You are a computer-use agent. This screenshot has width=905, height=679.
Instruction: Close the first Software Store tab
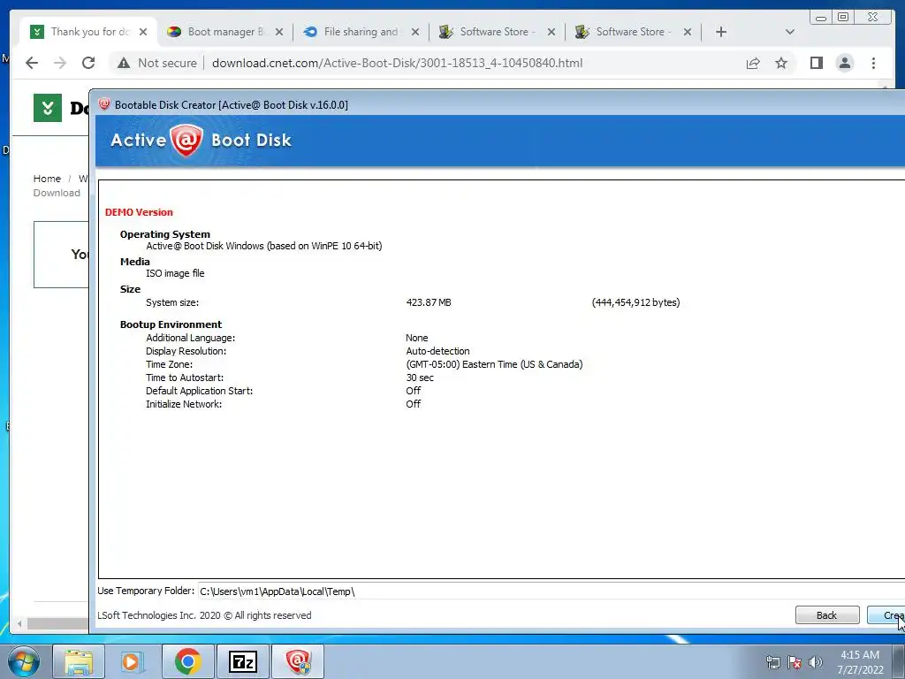(x=551, y=32)
